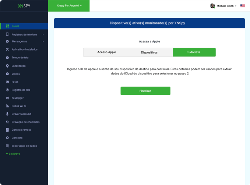
Task: Click the Gravação de chamadas phone icon
Action: coord(7,122)
